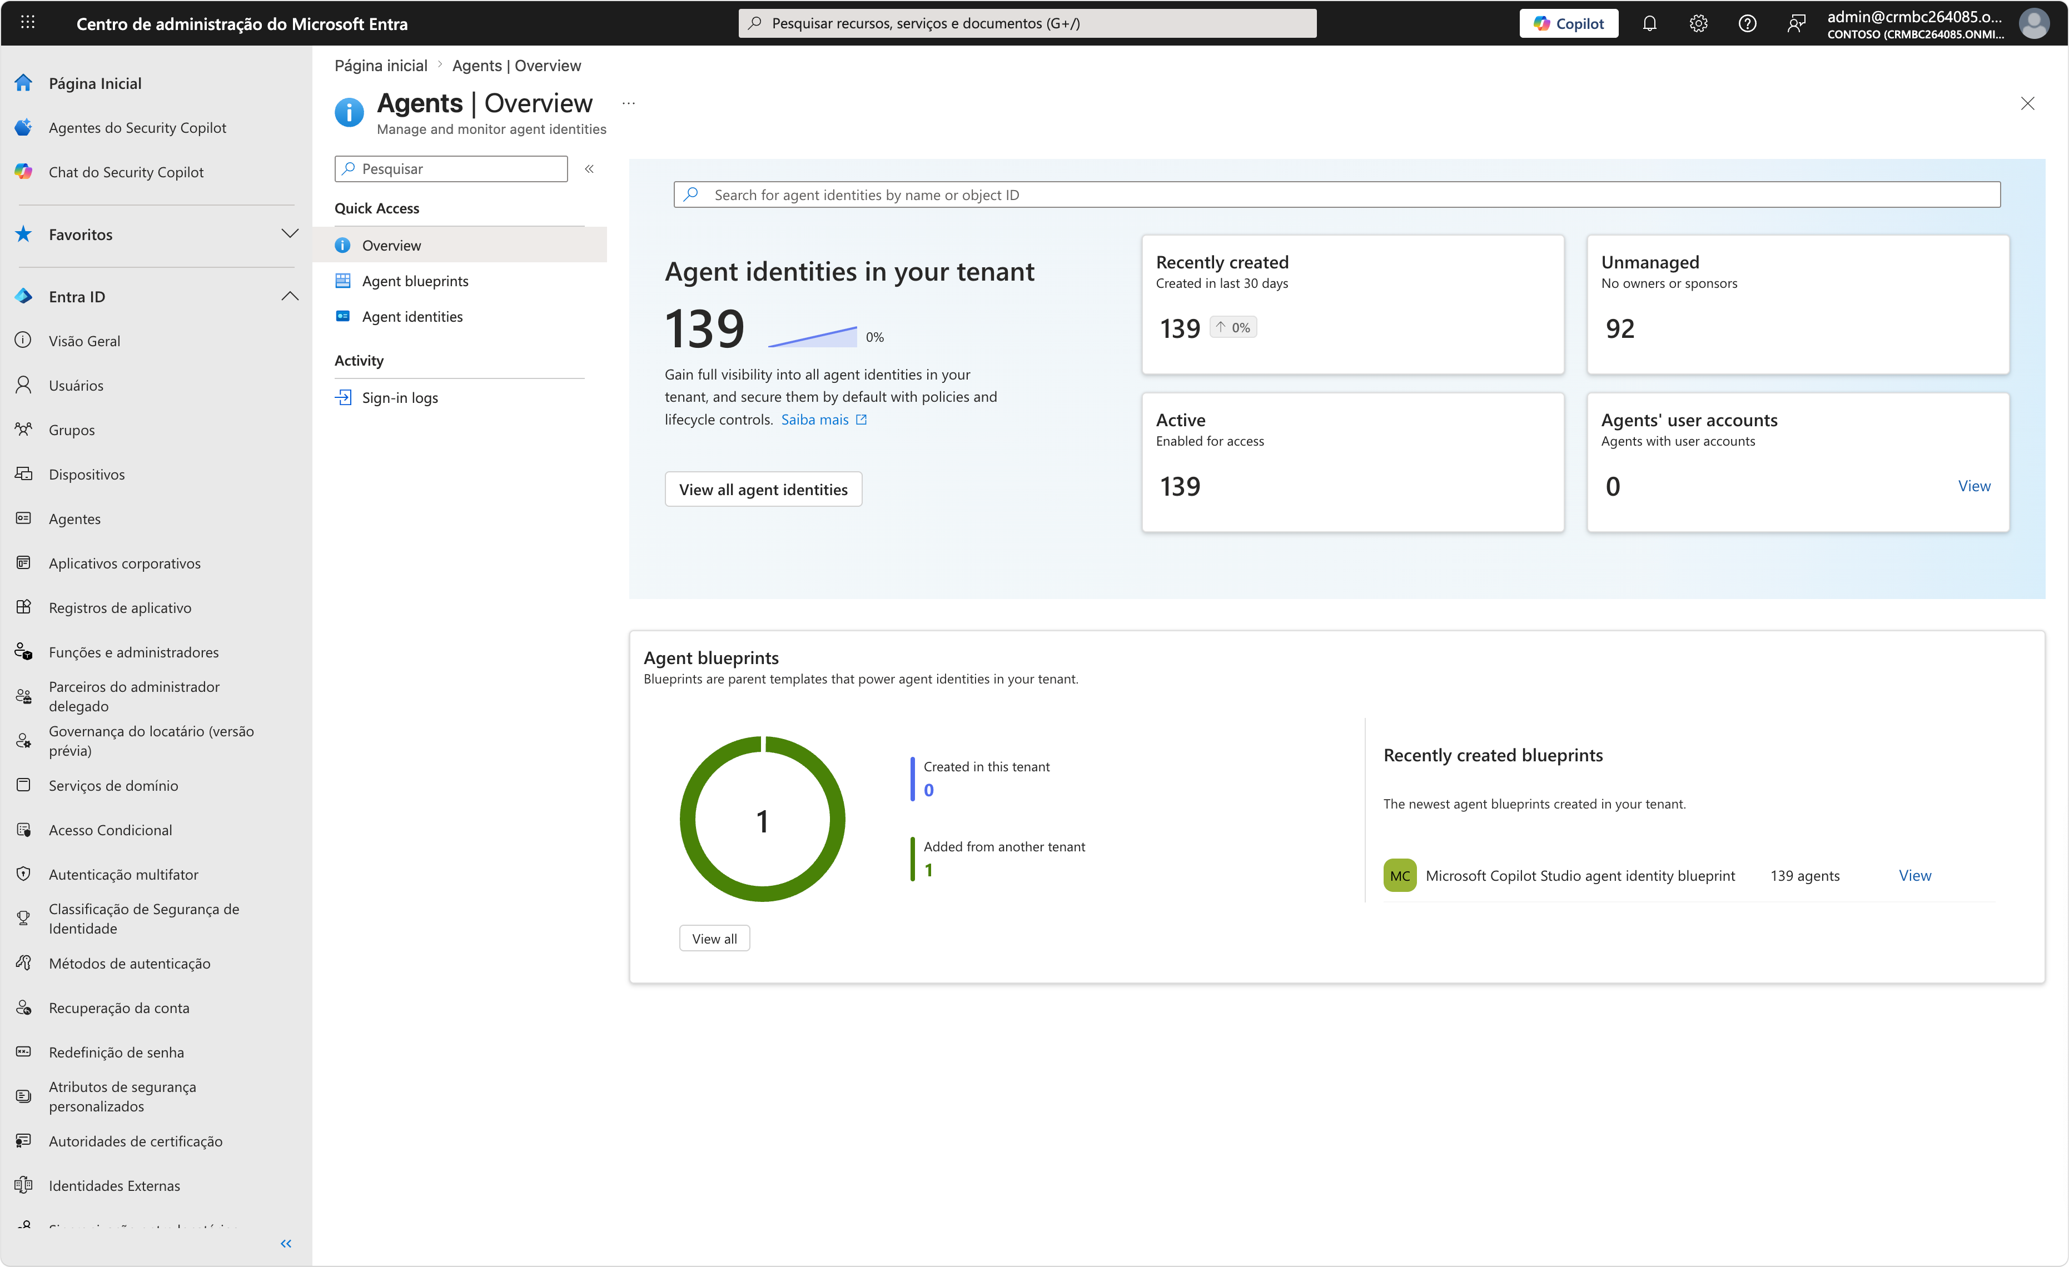Click the Dispositivos devices icon
Screen dimensions: 2069x1267
pyautogui.click(x=23, y=473)
